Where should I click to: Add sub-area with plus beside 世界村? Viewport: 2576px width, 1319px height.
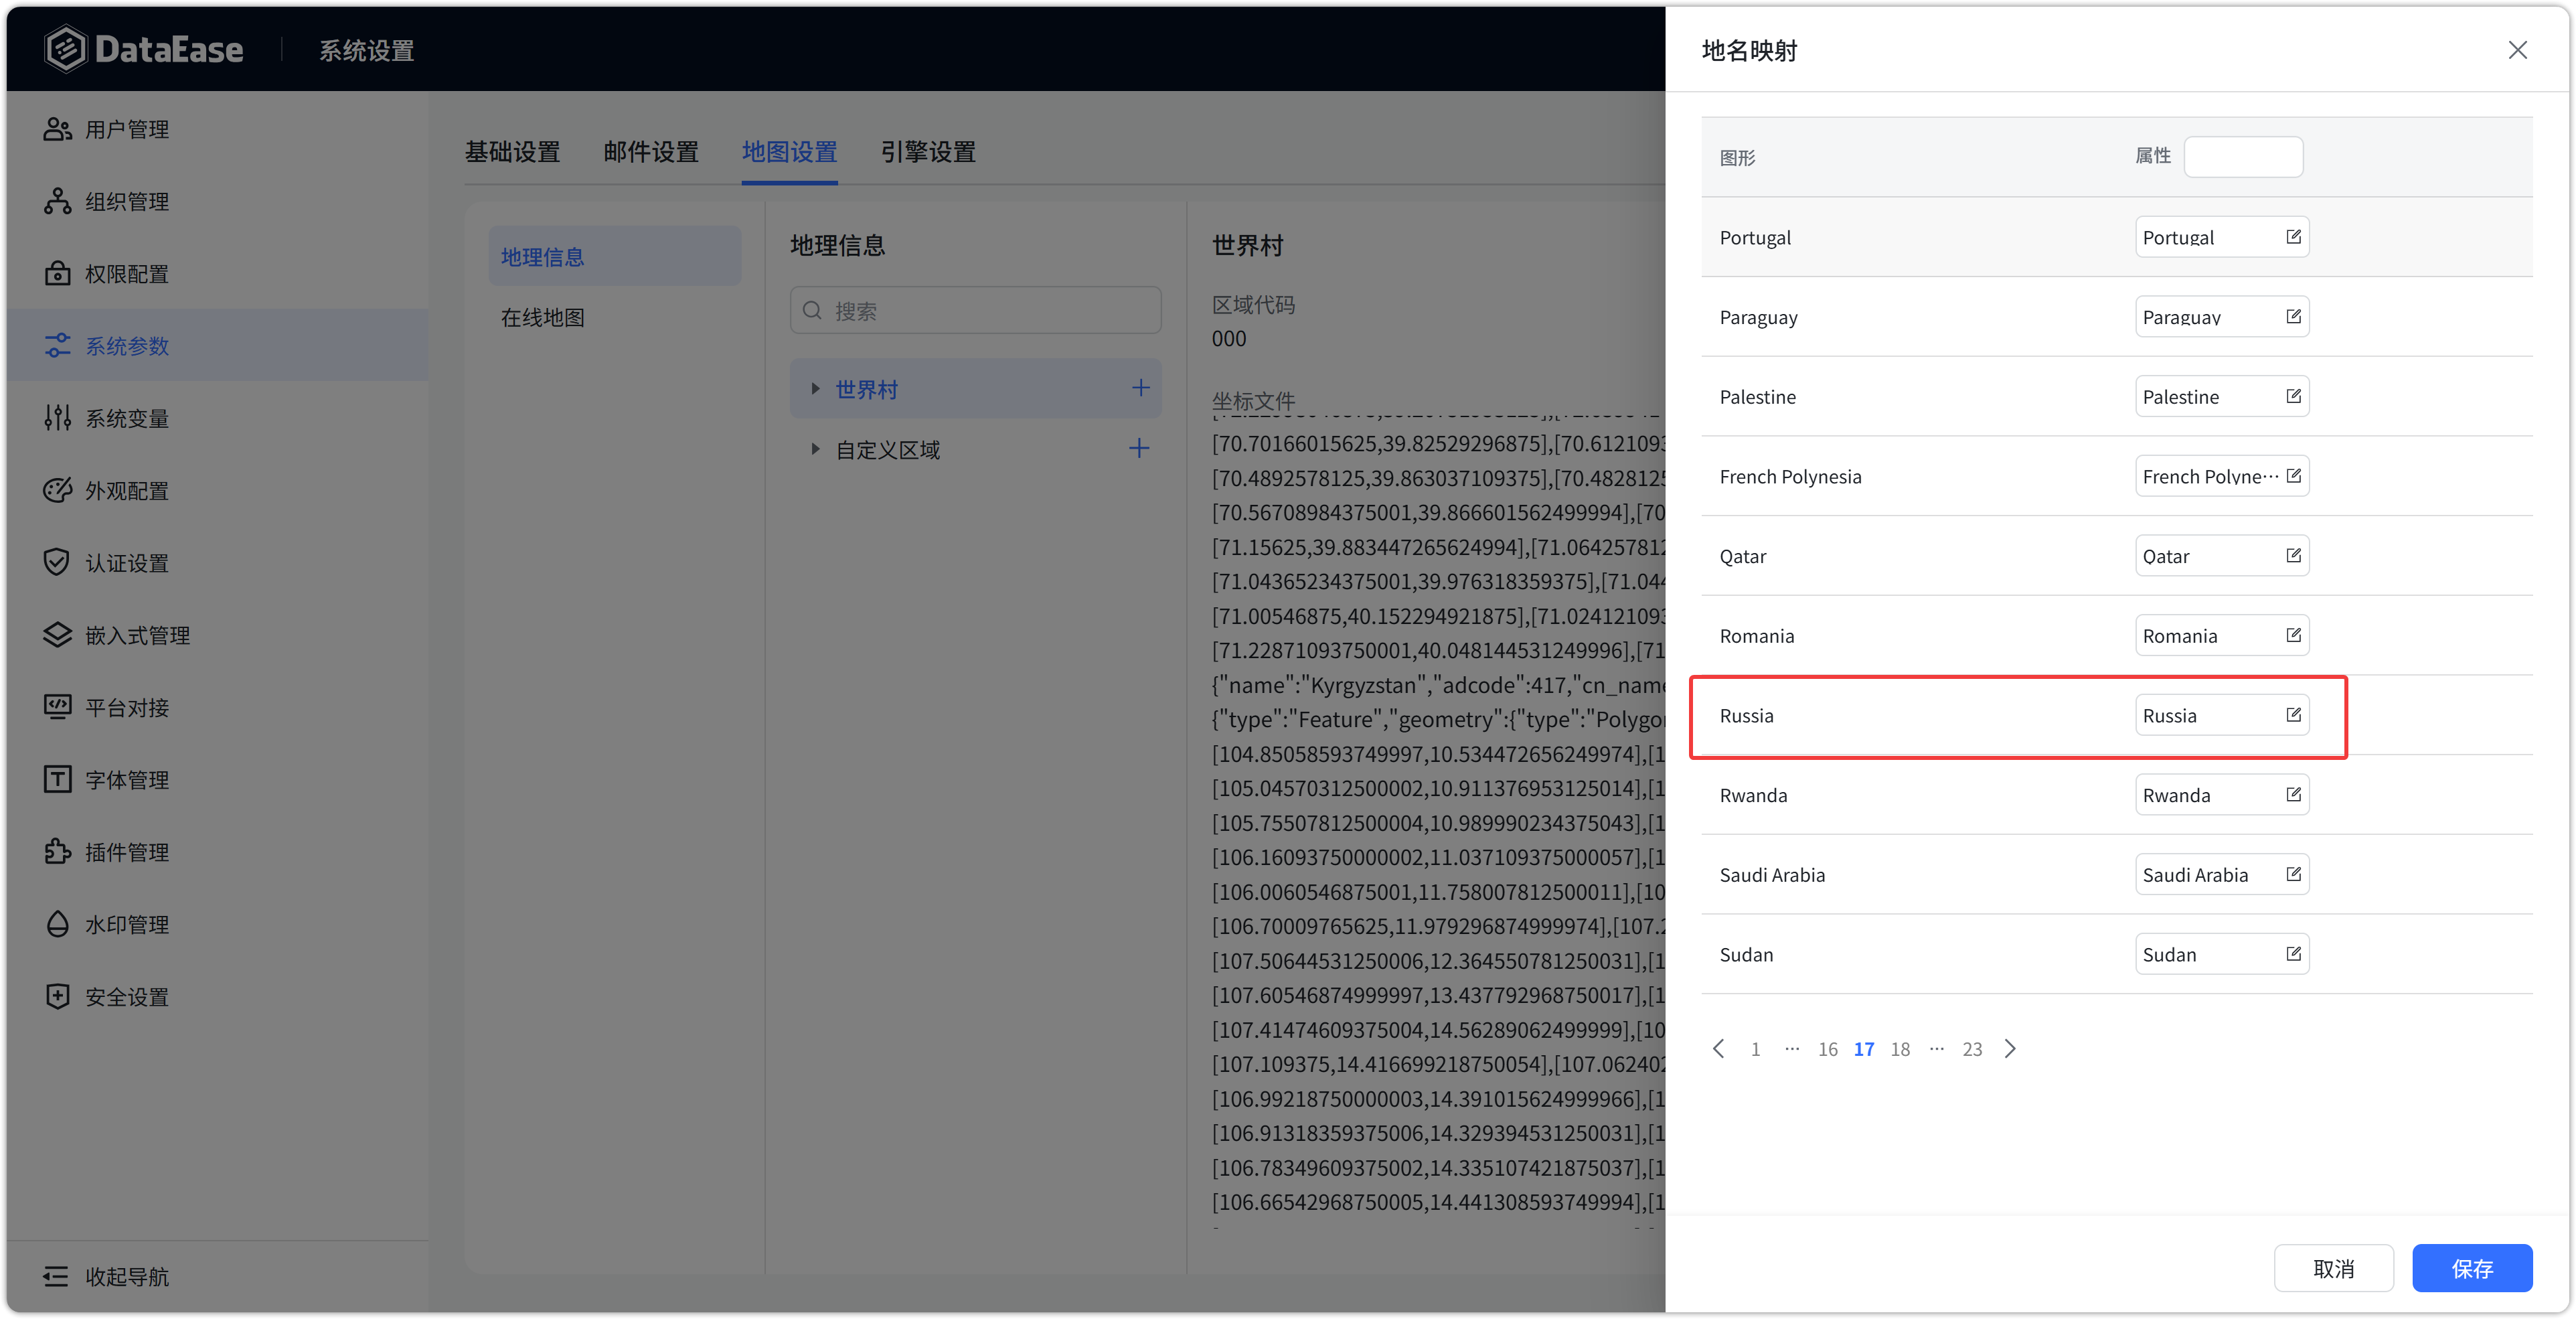coord(1140,388)
